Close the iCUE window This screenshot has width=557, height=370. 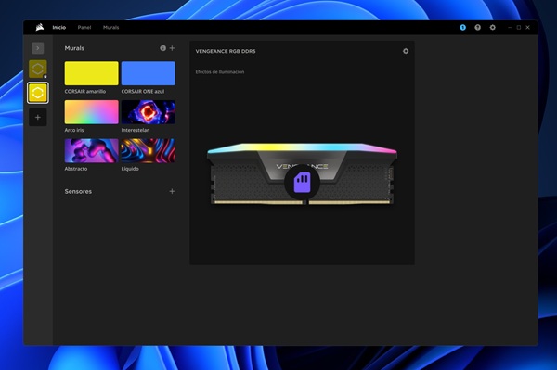[x=528, y=27]
